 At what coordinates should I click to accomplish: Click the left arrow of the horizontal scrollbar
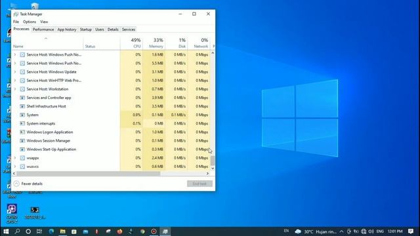(14, 174)
